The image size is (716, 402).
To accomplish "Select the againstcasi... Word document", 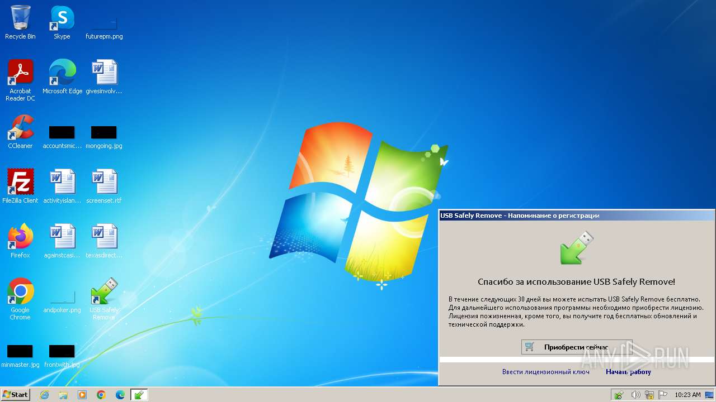I will click(x=62, y=241).
